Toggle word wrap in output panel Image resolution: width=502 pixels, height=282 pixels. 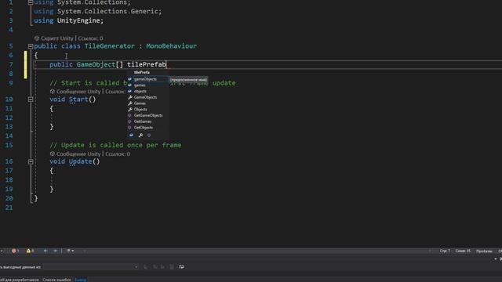pyautogui.click(x=181, y=266)
